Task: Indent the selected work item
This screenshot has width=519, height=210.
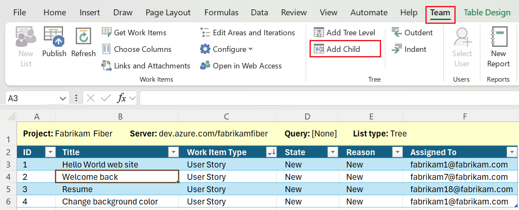Action: coord(409,49)
